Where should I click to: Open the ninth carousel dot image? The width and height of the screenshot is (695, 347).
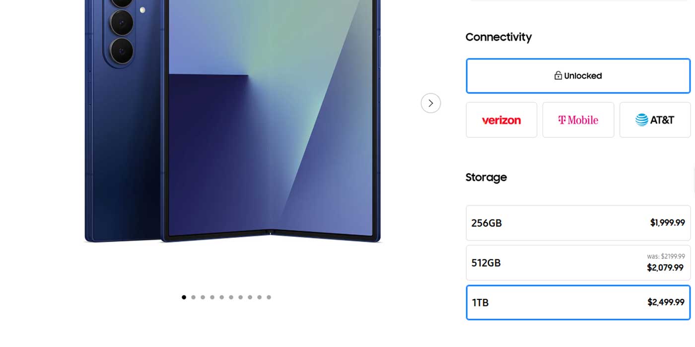[259, 297]
